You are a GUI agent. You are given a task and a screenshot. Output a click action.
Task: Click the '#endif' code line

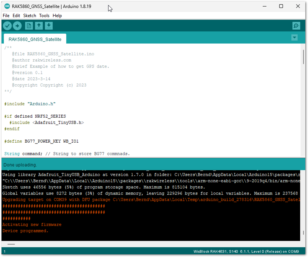pyautogui.click(x=12, y=129)
